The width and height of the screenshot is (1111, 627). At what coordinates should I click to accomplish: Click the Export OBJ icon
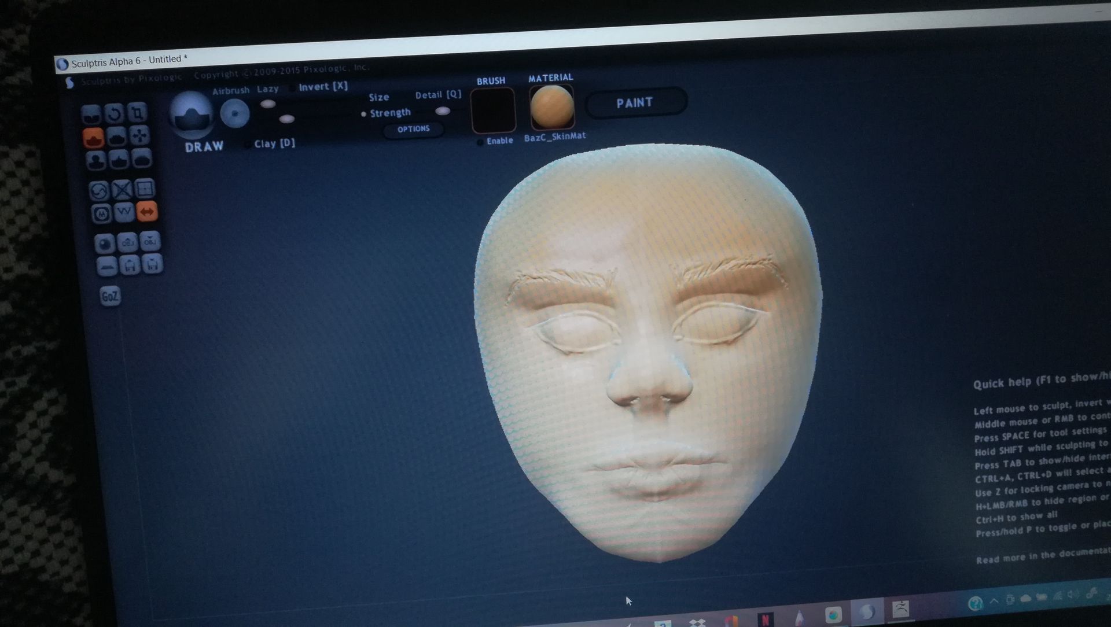point(150,241)
